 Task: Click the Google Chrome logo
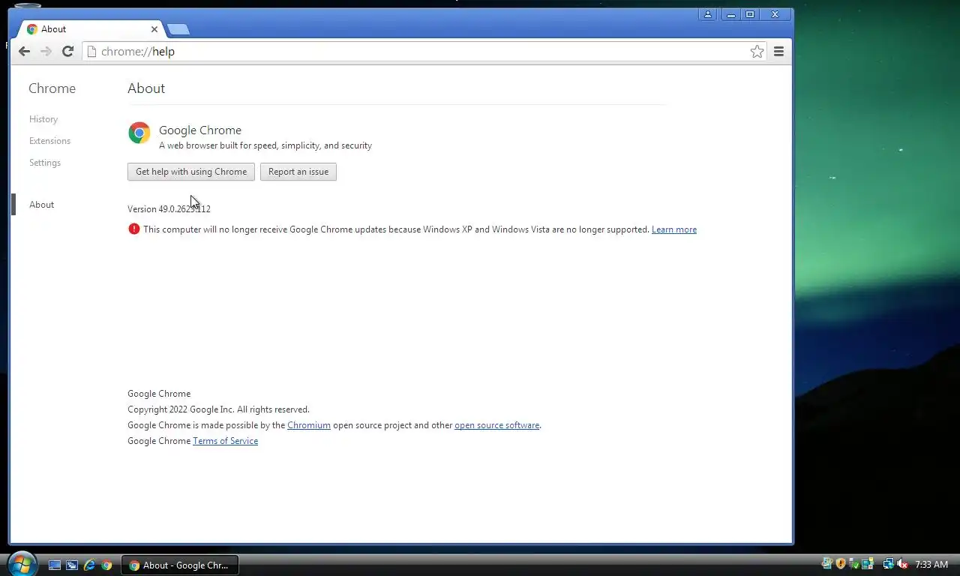tap(139, 133)
